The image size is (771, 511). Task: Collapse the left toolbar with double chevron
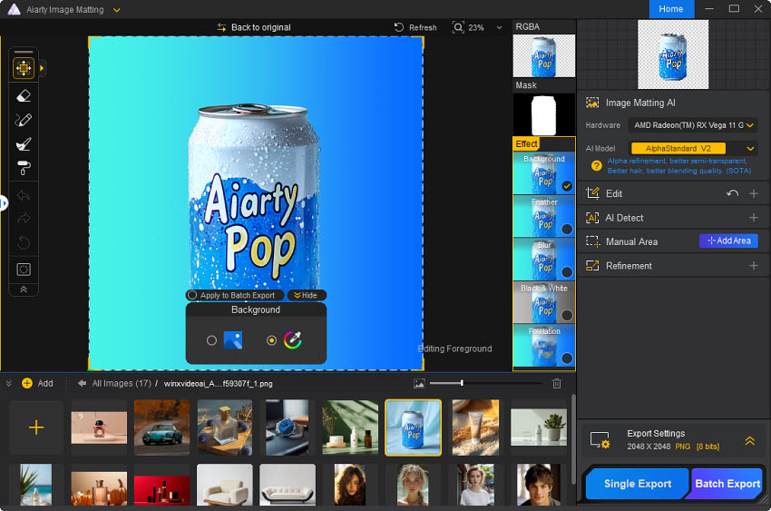(x=24, y=290)
